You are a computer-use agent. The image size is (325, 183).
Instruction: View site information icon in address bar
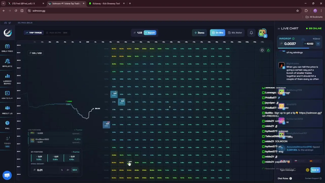pos(29,11)
